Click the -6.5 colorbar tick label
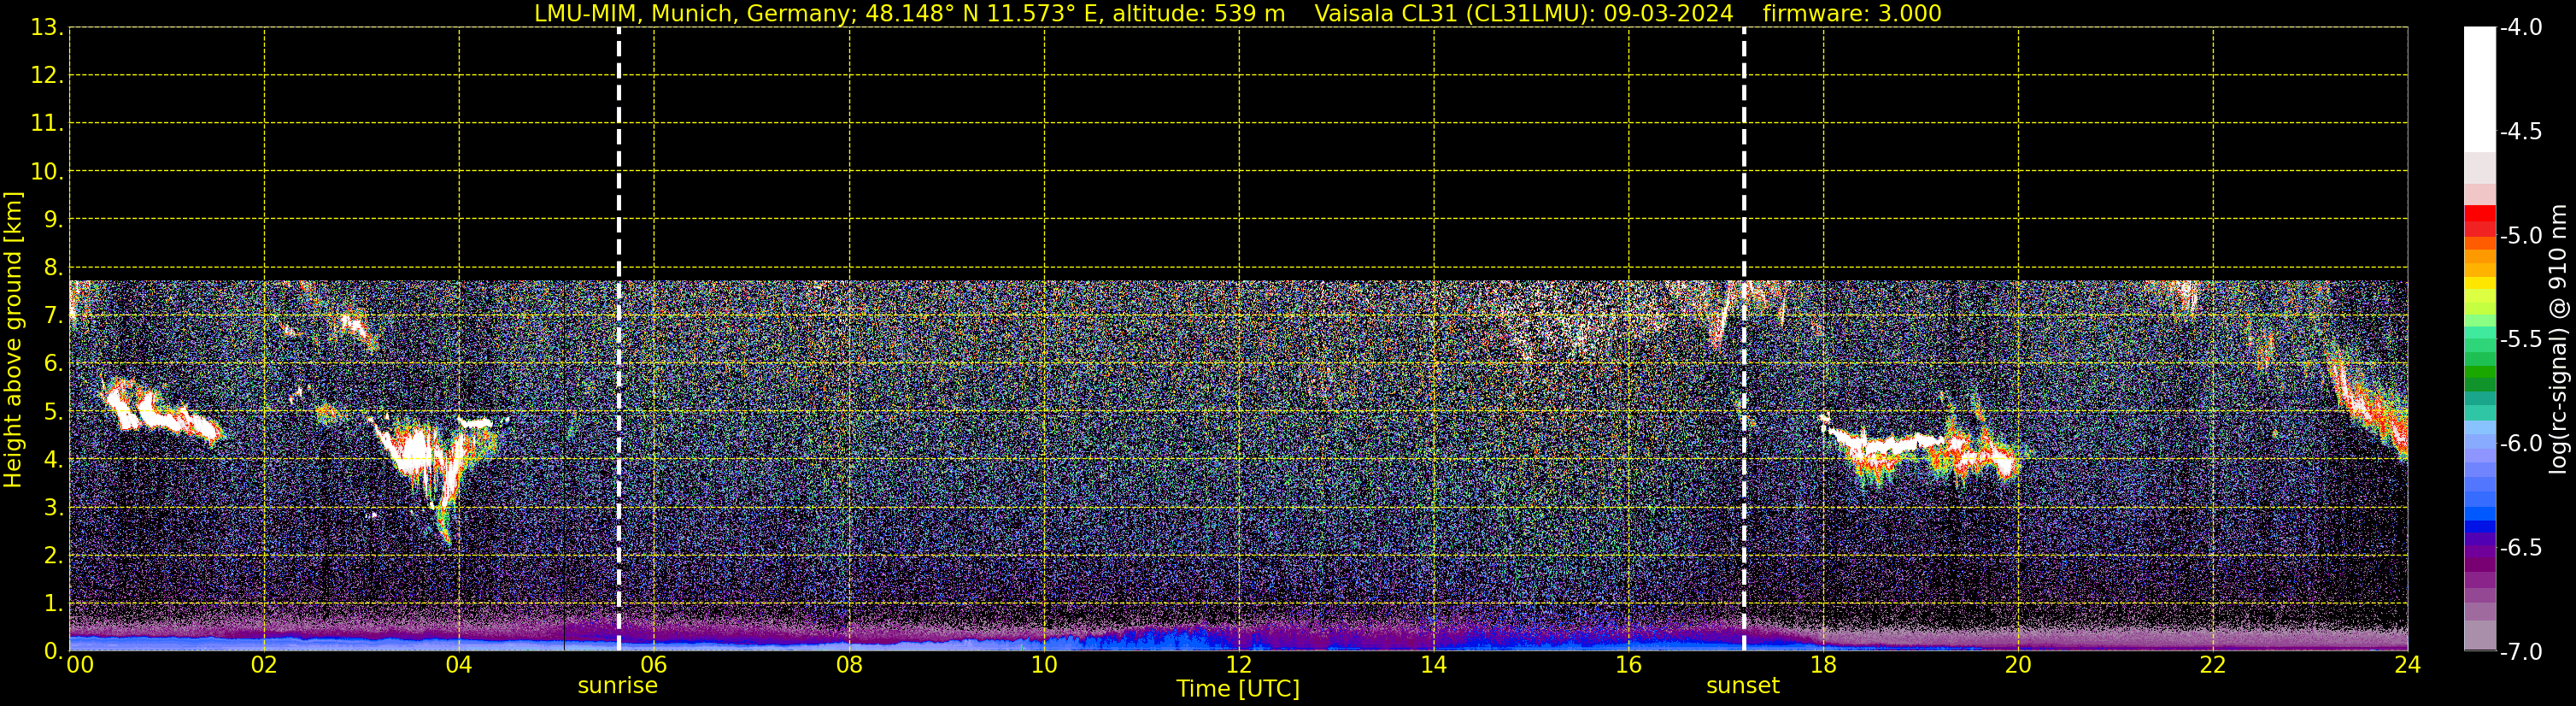 pos(2520,548)
